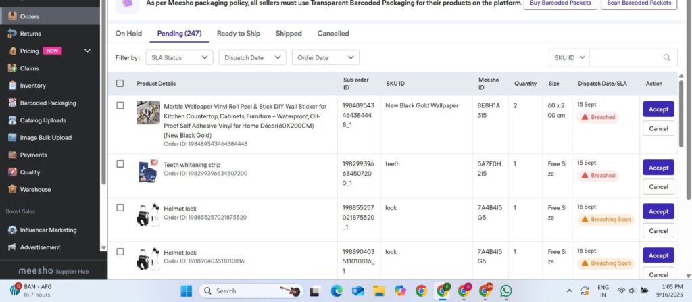692x302 pixels.
Task: Switch to the Ready to Ship tab
Action: pyautogui.click(x=239, y=34)
